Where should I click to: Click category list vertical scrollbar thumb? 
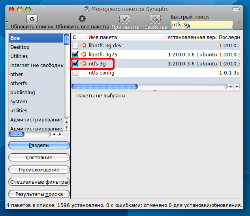tap(66, 39)
